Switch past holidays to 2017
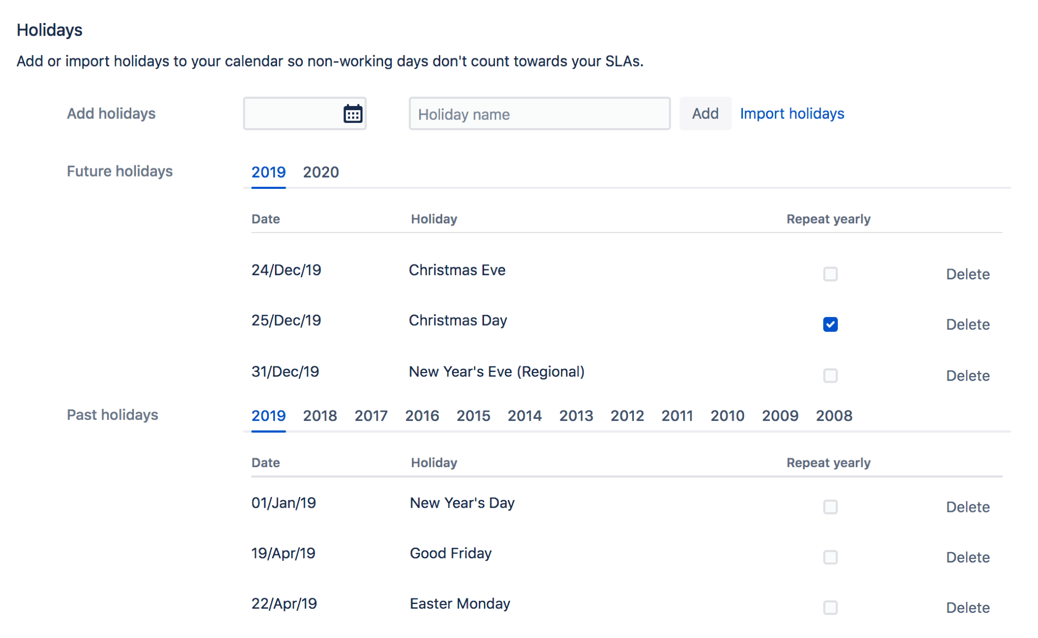 (x=371, y=416)
